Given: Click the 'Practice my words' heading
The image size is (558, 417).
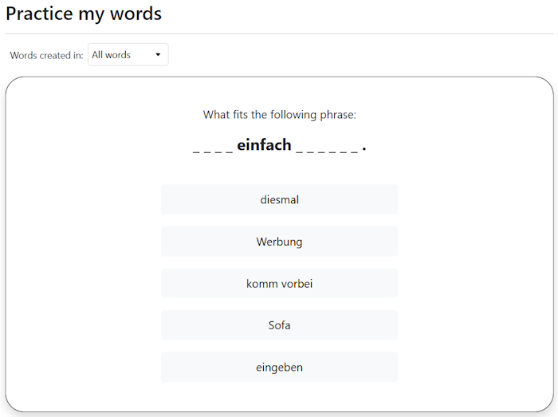Looking at the screenshot, I should (x=84, y=14).
